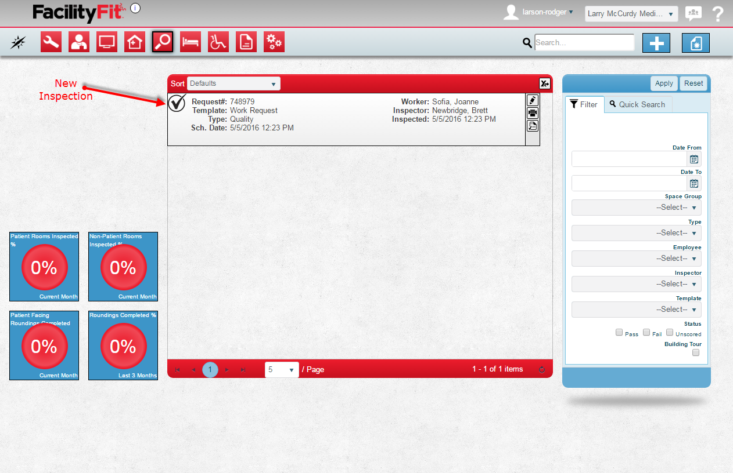733x473 pixels.
Task: Select the Filter tab
Action: click(584, 104)
